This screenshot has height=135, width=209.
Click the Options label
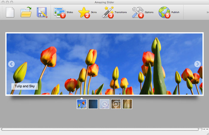[149, 12]
